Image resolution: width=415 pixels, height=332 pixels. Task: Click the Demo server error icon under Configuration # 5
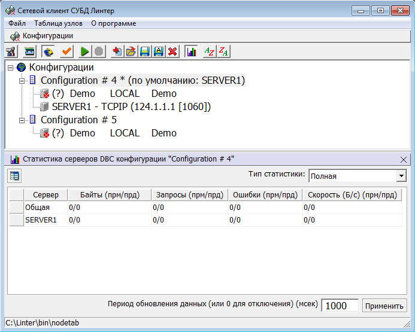pos(44,133)
